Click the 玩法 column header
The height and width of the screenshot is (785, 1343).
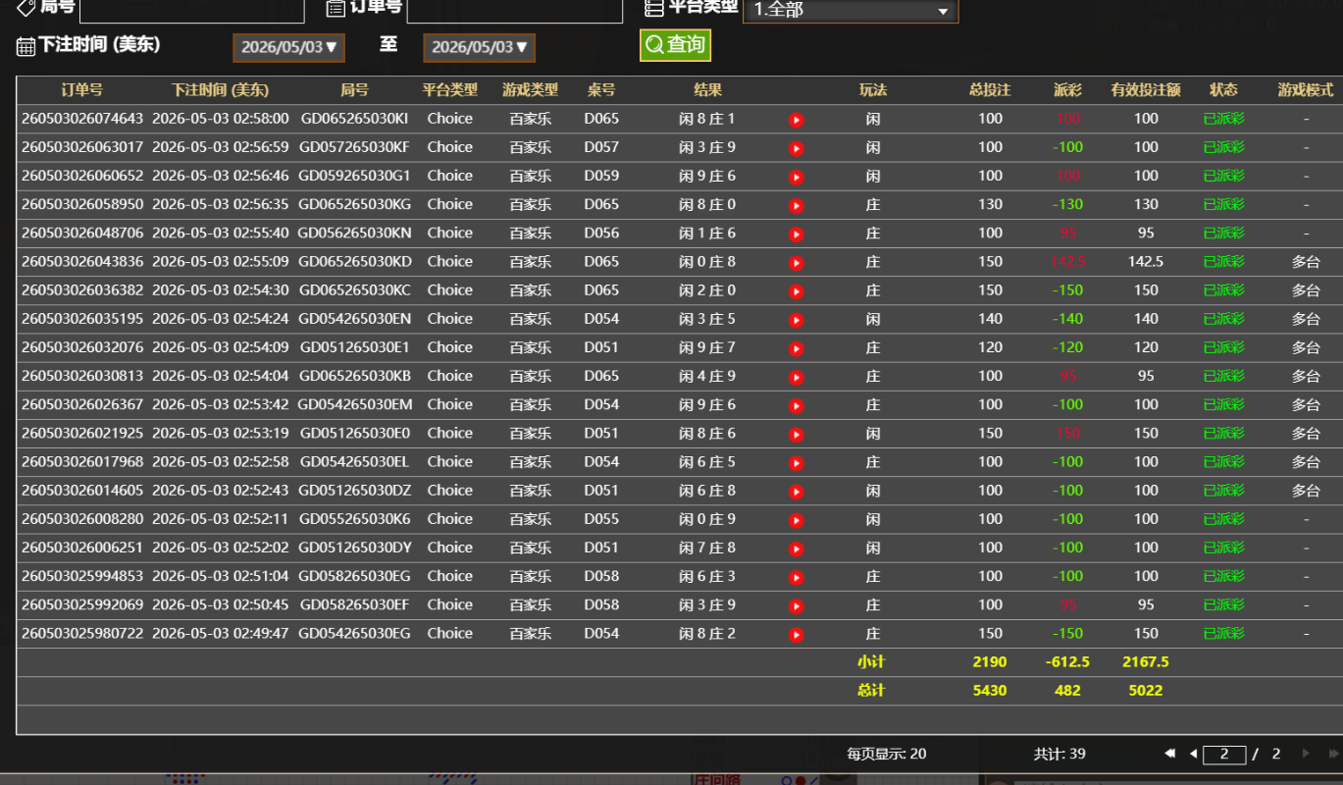(873, 90)
